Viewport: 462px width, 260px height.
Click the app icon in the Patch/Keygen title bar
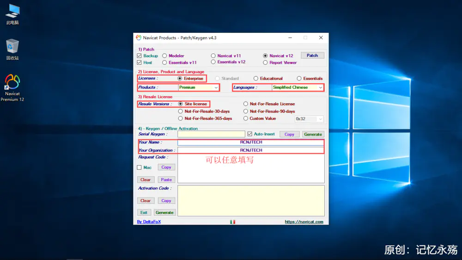point(139,38)
